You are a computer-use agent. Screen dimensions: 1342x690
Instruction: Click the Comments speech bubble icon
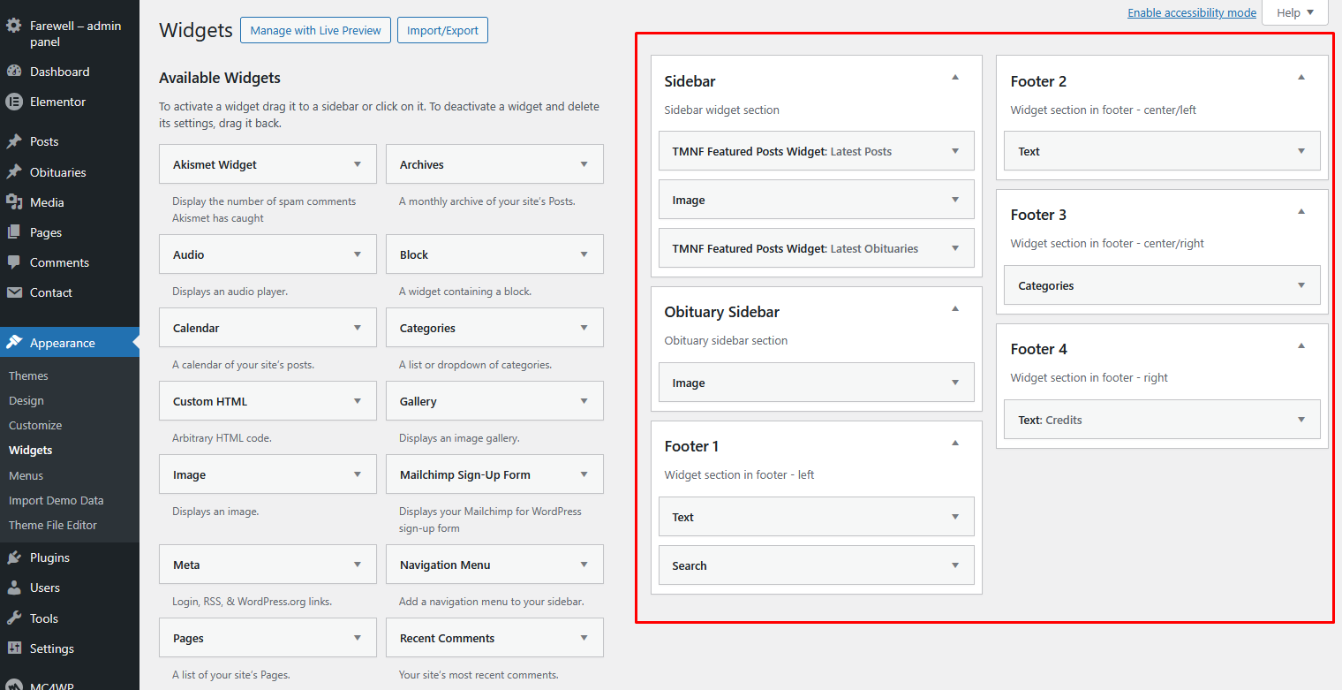click(14, 262)
